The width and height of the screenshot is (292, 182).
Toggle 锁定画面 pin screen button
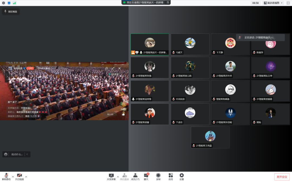point(11,12)
